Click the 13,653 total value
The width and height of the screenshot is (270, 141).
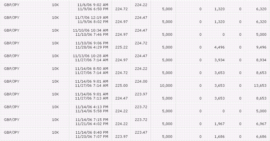(260, 85)
